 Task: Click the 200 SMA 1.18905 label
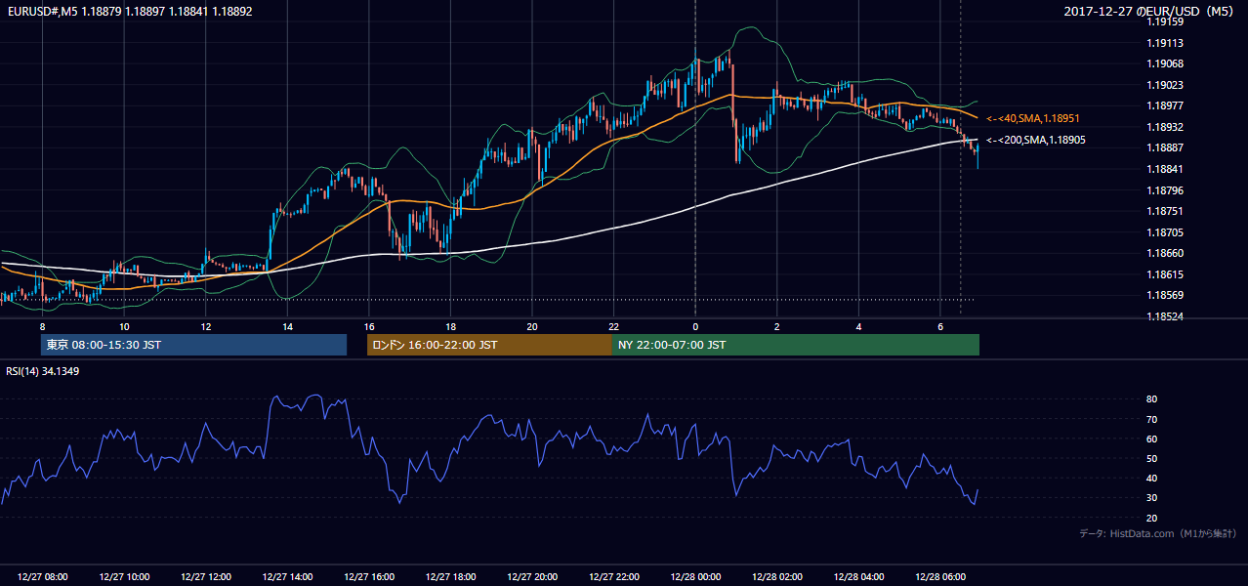1035,140
